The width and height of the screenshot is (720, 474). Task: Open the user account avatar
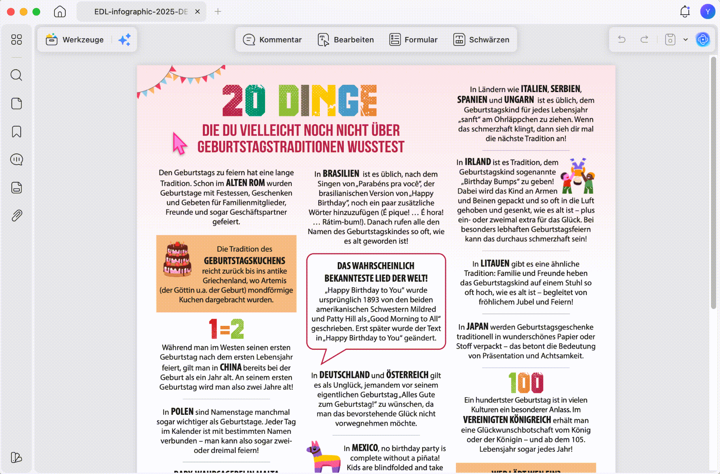[x=708, y=11]
